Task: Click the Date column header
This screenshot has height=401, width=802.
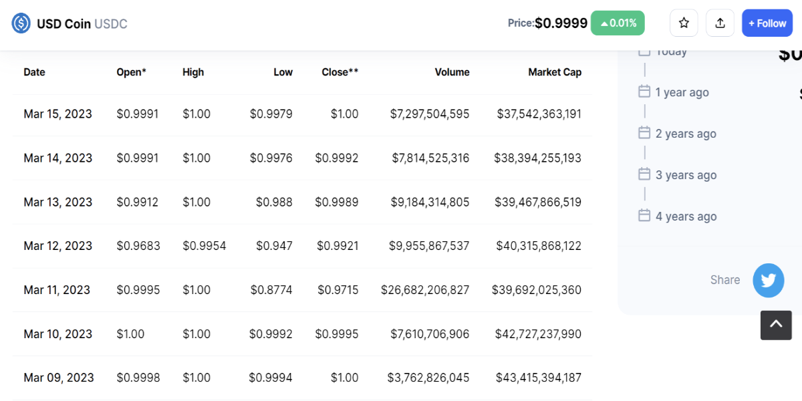Action: (x=34, y=72)
